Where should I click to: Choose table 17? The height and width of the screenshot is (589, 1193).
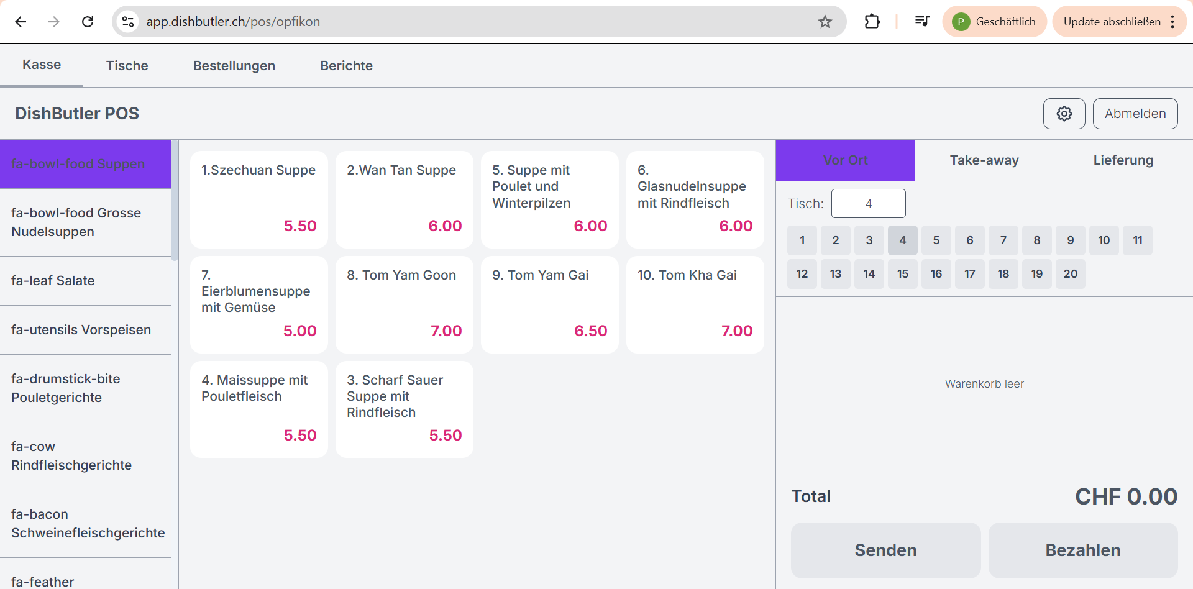point(970,274)
